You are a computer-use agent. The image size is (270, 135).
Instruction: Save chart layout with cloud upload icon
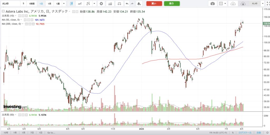243,3
